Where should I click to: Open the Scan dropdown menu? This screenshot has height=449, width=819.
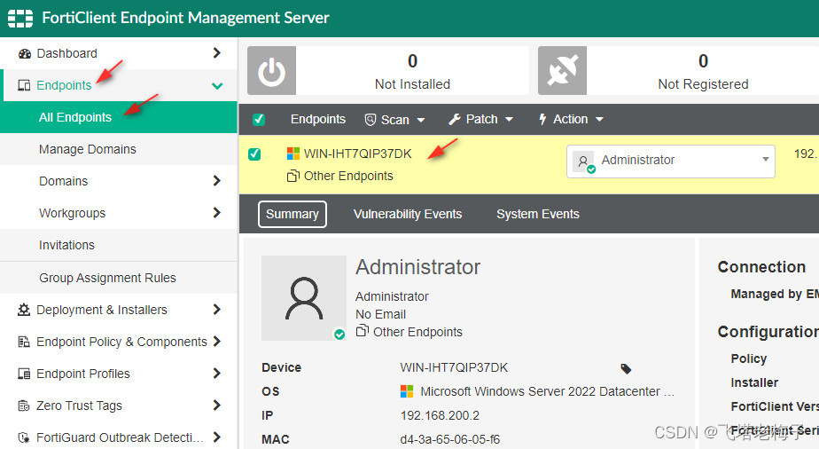click(394, 120)
